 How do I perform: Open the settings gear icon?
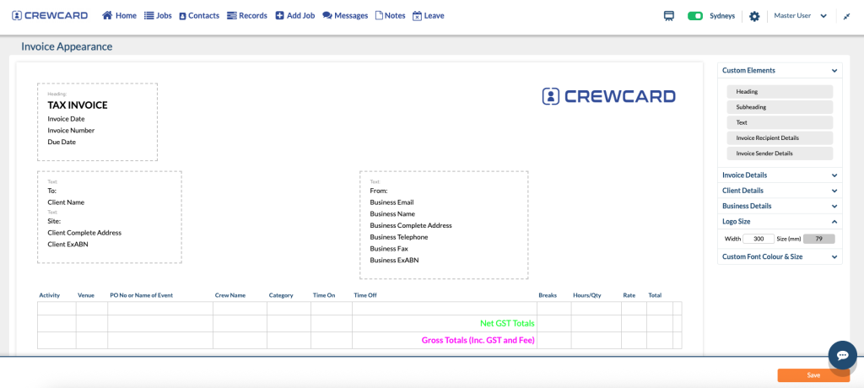(x=754, y=16)
